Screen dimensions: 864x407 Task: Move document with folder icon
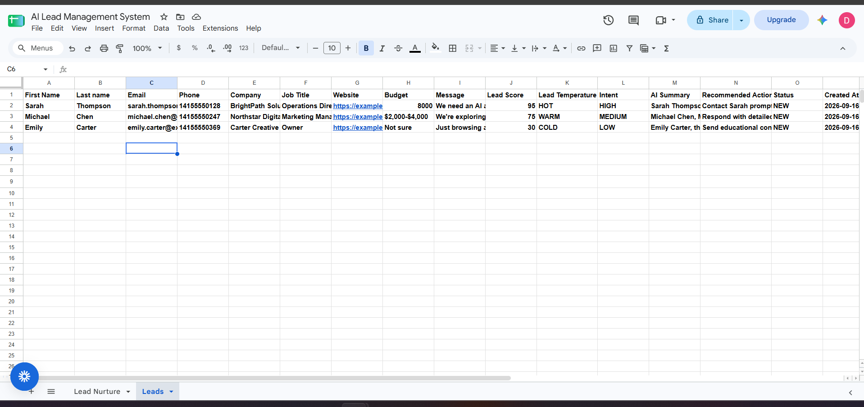coord(180,17)
